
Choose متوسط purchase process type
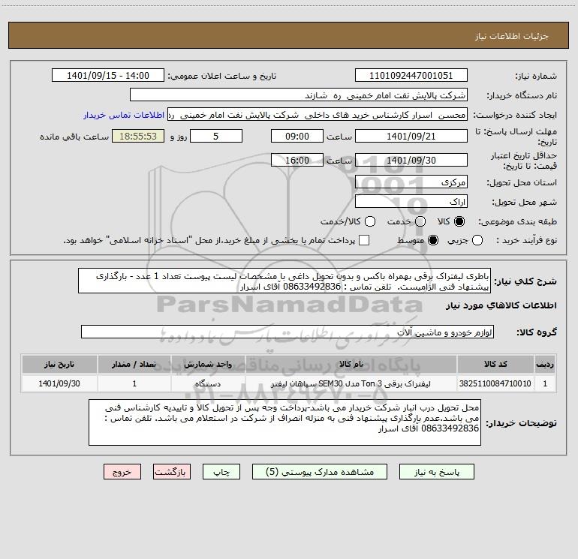[x=433, y=241]
